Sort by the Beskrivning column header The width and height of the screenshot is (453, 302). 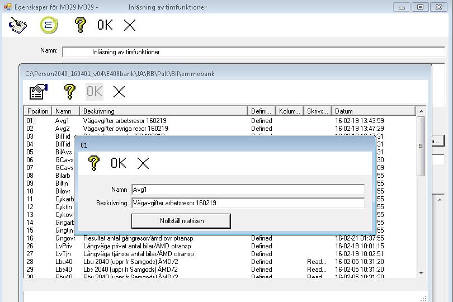pyautogui.click(x=163, y=111)
